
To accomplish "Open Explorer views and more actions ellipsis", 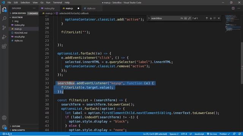I will pos(34,8).
